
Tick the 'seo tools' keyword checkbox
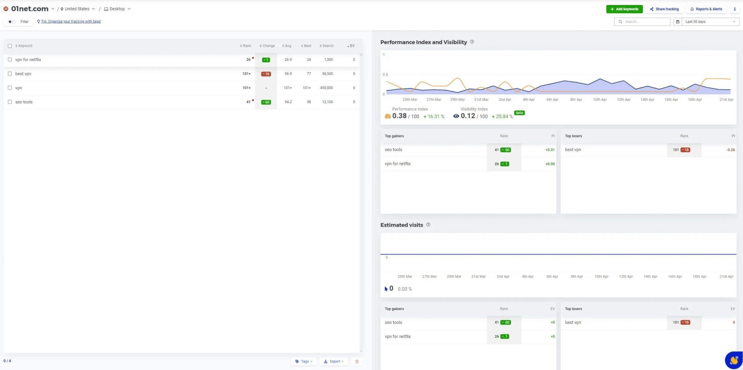(10, 102)
